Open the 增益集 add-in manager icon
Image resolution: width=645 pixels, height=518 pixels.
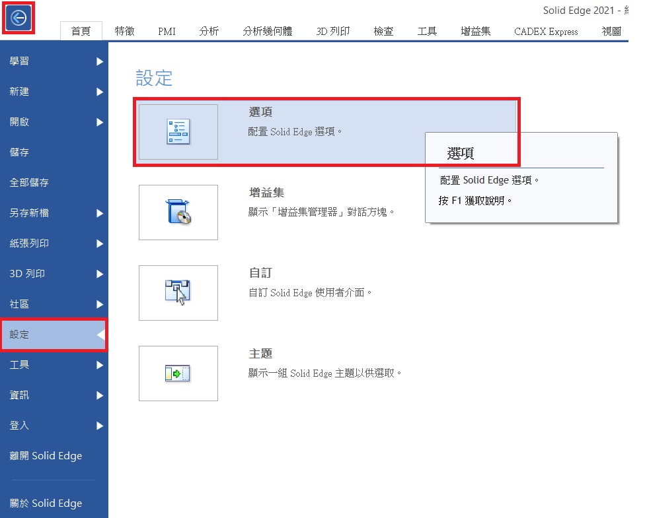click(178, 212)
